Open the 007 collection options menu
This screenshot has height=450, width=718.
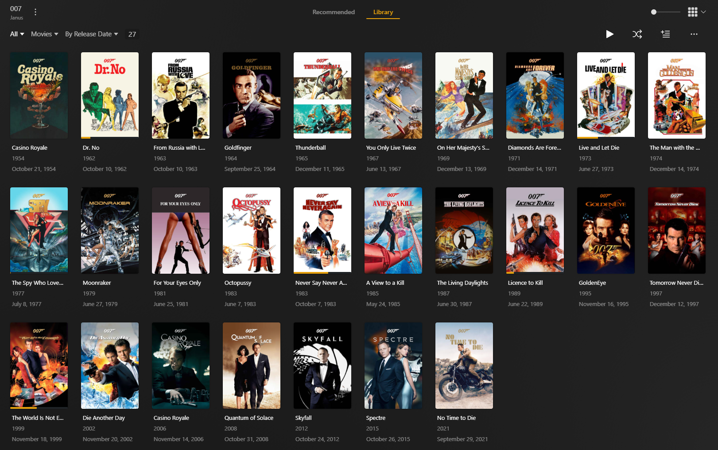pyautogui.click(x=35, y=12)
